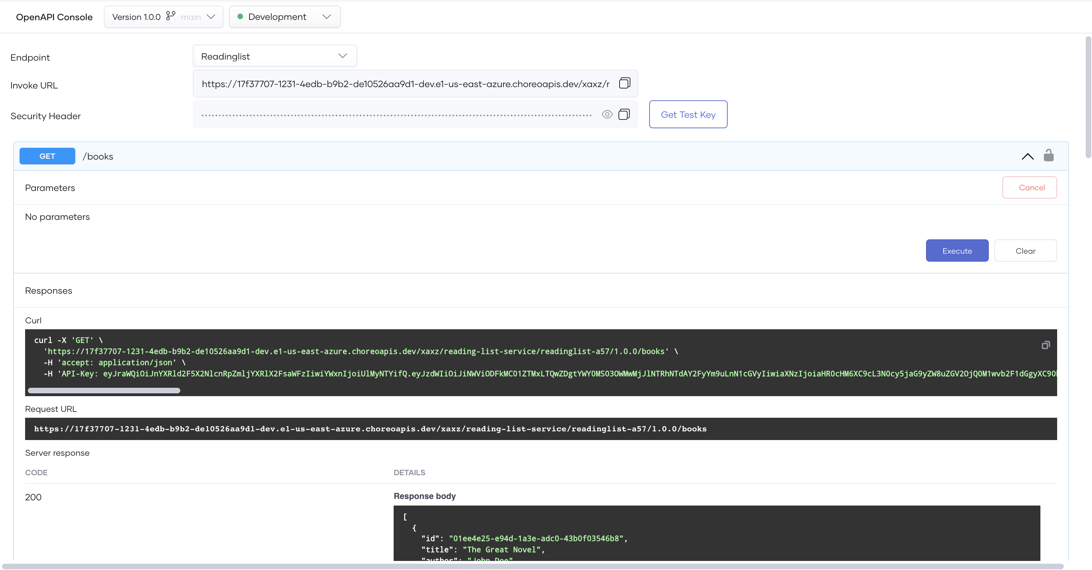The height and width of the screenshot is (570, 1092).
Task: Click the OpenAPI Console title
Action: click(54, 17)
